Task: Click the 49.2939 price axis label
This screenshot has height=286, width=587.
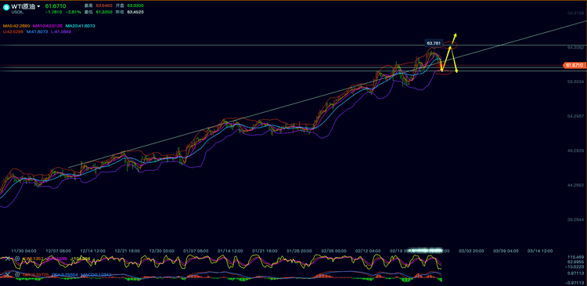Action: pyautogui.click(x=575, y=150)
